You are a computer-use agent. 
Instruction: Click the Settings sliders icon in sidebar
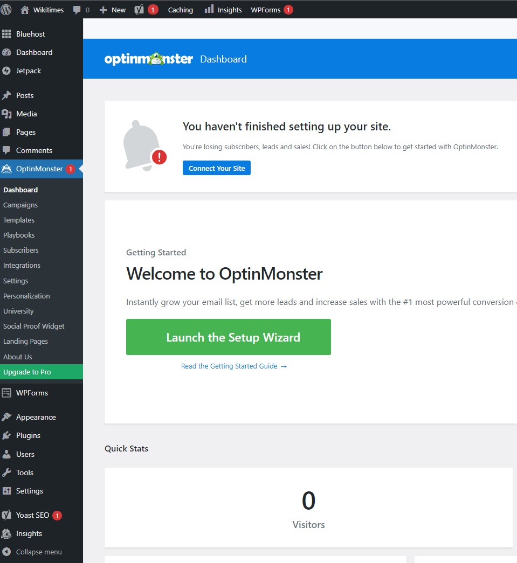point(6,491)
